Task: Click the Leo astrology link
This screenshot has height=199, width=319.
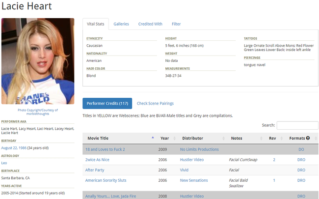Action: (4, 163)
